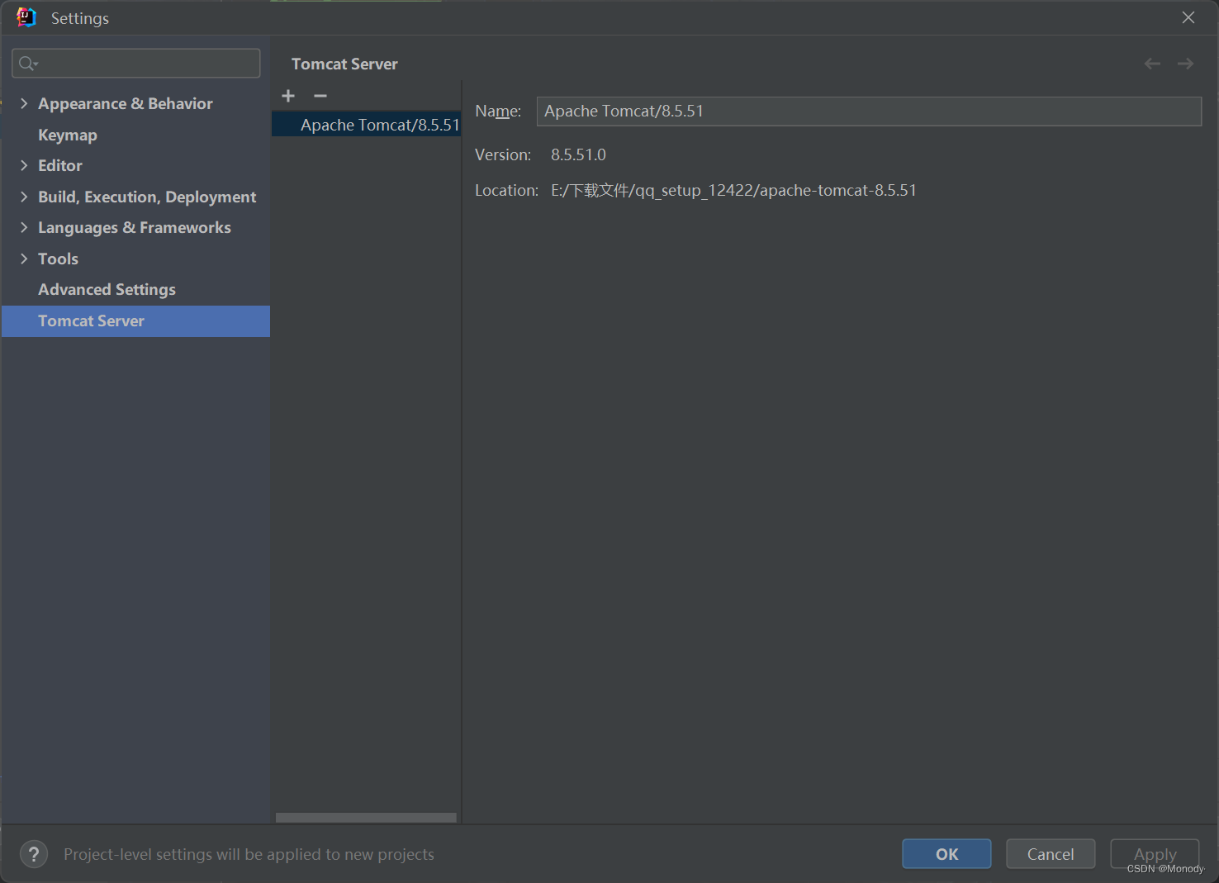The image size is (1219, 883).
Task: Open the Keymap settings page
Action: tap(68, 135)
